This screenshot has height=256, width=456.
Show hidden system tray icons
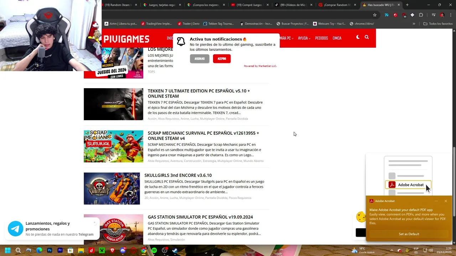coord(392,250)
